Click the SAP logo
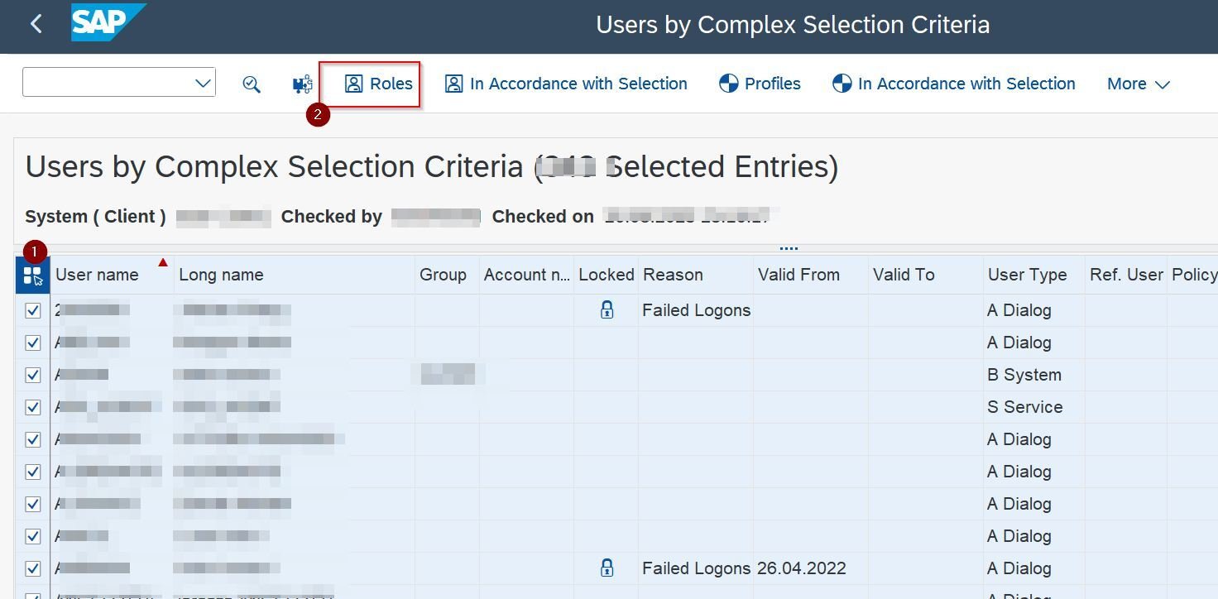The height and width of the screenshot is (599, 1218). (108, 22)
